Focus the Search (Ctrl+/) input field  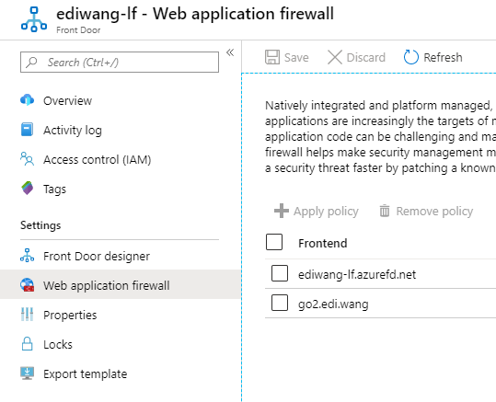[x=120, y=63]
